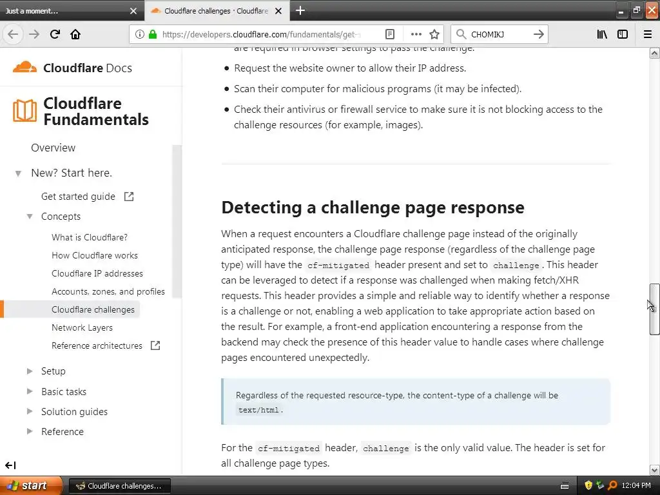
Task: Click the Cloudflare Docs cloud logo
Action: (24, 67)
